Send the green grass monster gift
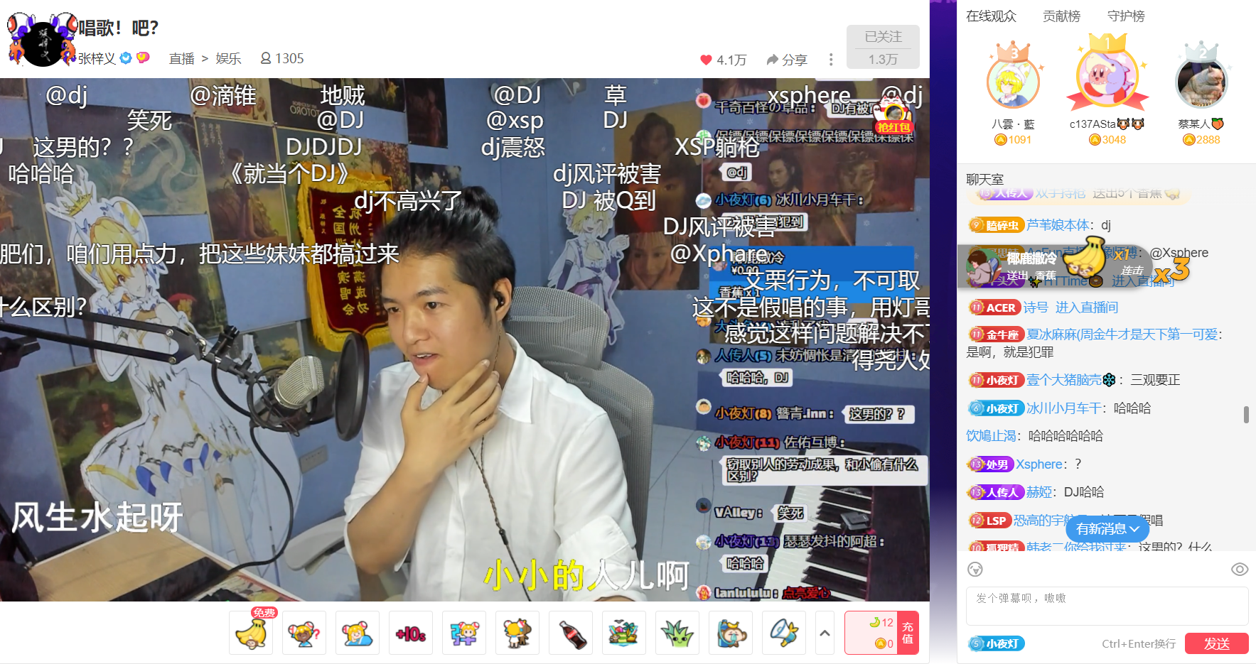 point(677,632)
